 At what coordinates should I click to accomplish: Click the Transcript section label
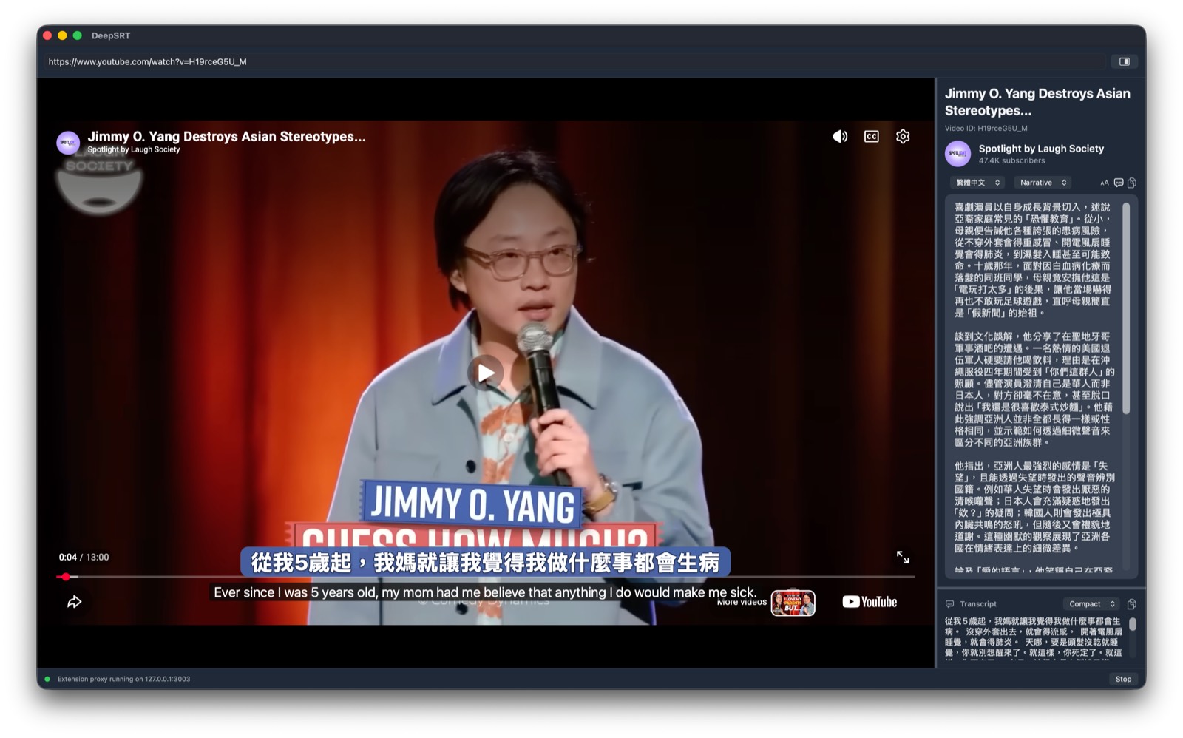[977, 604]
